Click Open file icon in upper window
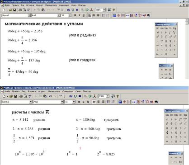This screenshot has height=165, width=189. pyautogui.click(x=10, y=10)
